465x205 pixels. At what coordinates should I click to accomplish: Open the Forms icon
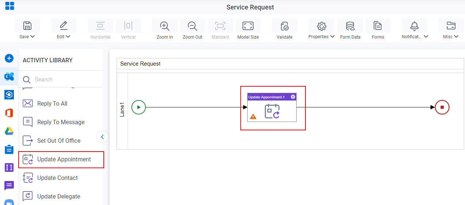(378, 26)
